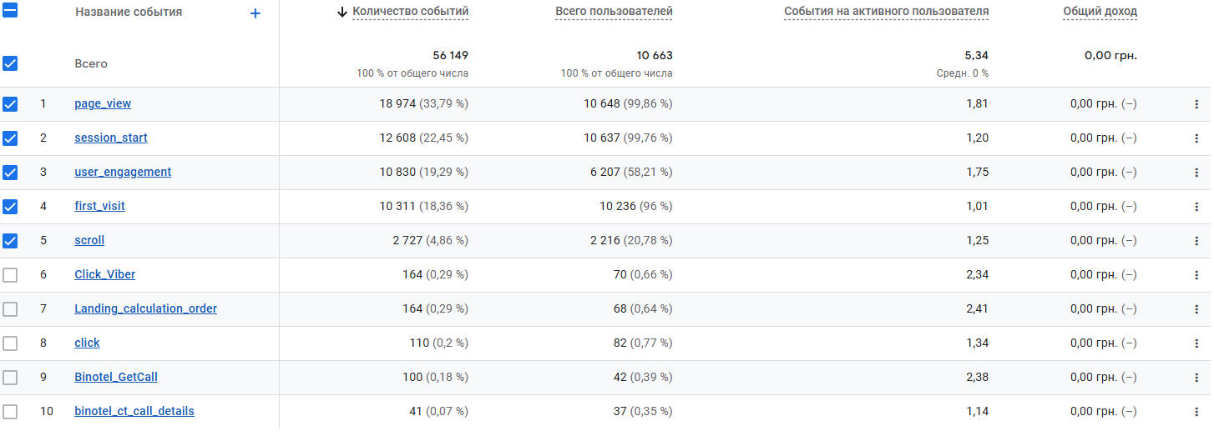Open the user_engagement event link
This screenshot has height=441, width=1214.
coord(123,173)
